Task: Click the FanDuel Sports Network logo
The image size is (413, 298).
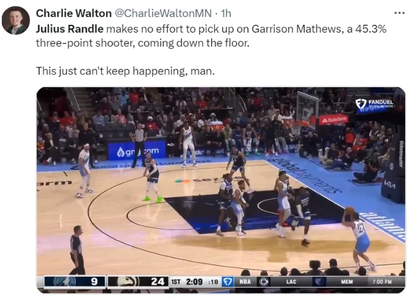Action: click(x=374, y=105)
